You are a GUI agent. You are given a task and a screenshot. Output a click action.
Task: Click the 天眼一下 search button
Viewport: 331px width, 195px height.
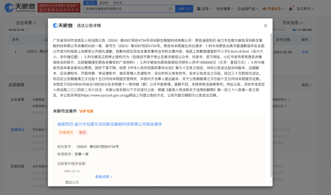point(184,9)
